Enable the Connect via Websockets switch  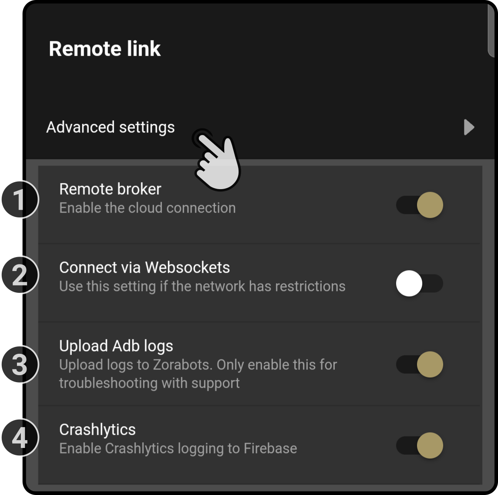pos(420,283)
